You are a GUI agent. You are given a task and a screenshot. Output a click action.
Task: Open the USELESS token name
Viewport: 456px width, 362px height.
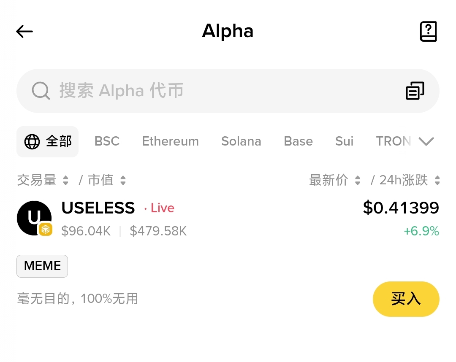[98, 208]
